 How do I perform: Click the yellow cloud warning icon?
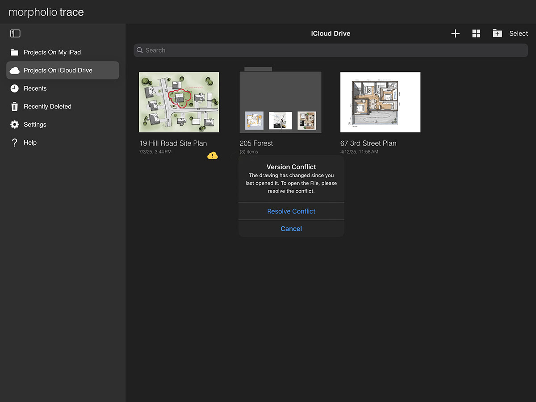[x=213, y=155]
